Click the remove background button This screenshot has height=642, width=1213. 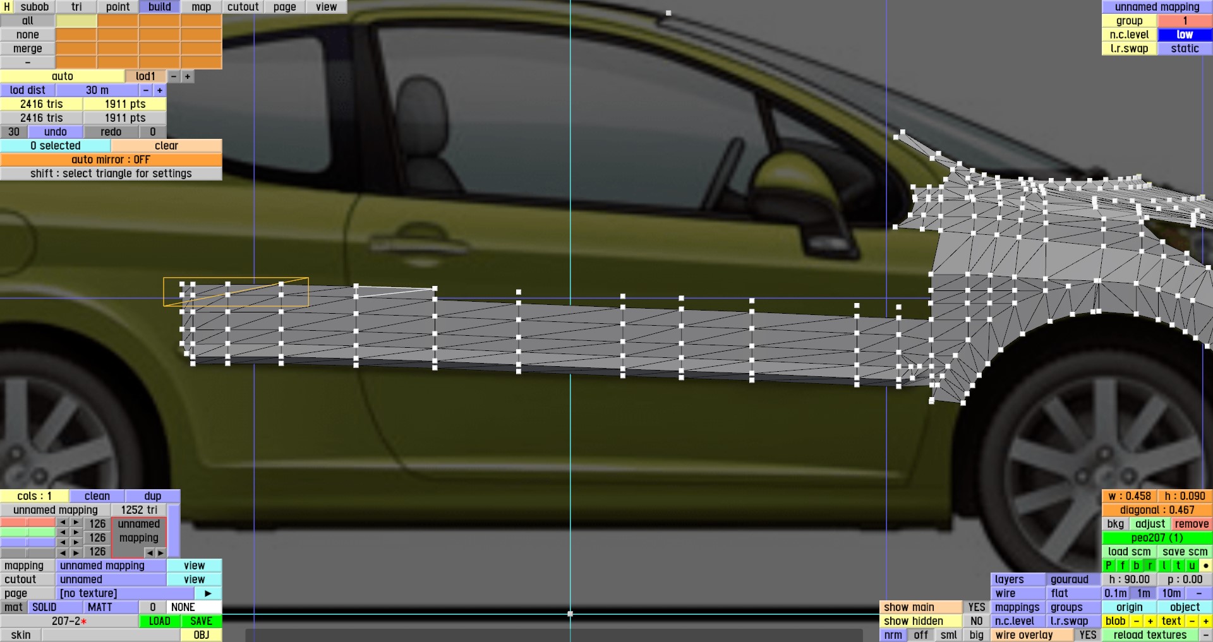pyautogui.click(x=1192, y=524)
